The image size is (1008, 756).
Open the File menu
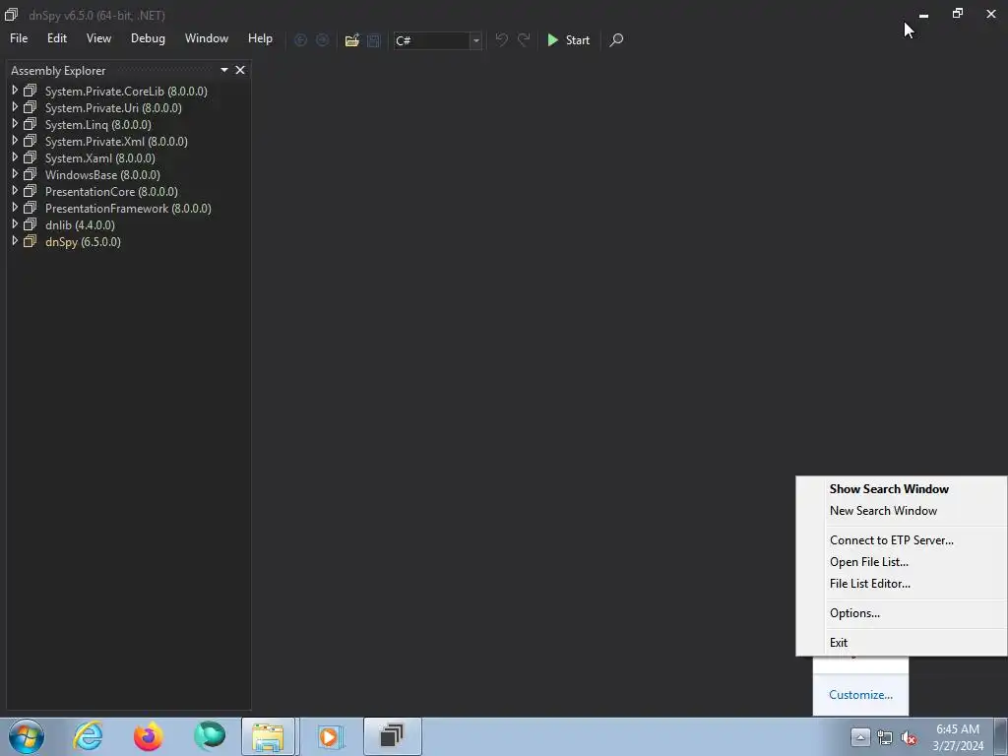(x=19, y=38)
